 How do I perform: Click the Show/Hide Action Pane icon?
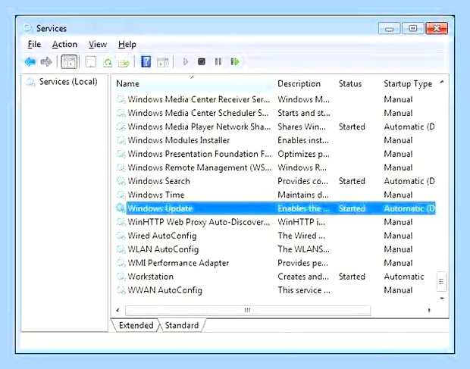coord(163,62)
